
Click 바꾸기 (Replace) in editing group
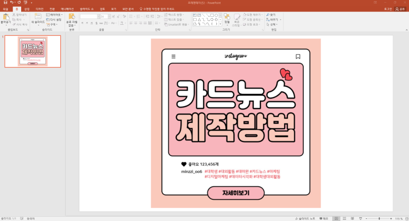click(x=272, y=20)
